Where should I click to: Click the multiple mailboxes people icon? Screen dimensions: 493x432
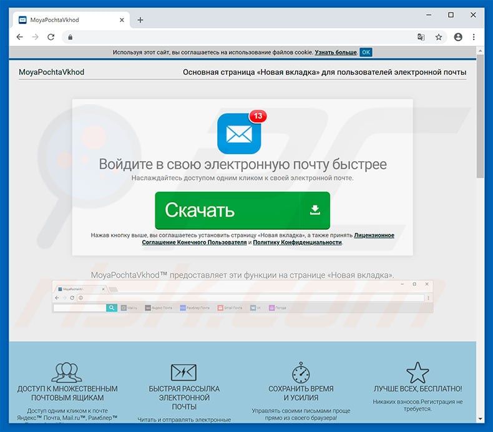tap(67, 372)
